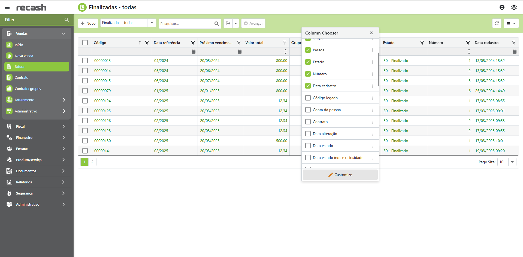Click the Customize button
Viewport: 523px width, 257px height.
340,175
